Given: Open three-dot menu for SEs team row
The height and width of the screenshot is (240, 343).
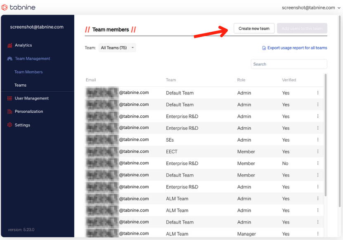Looking at the screenshot, I should coord(318,140).
